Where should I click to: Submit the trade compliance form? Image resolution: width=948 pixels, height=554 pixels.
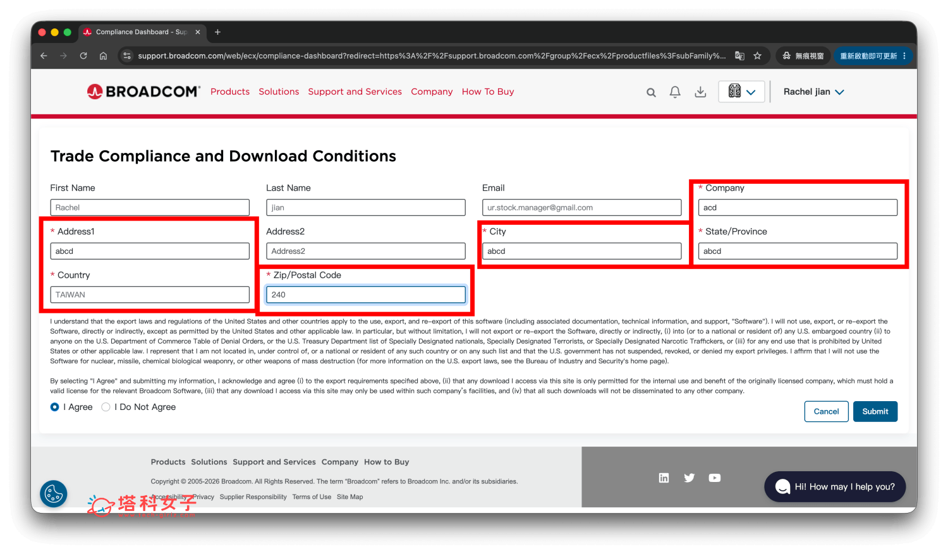click(875, 411)
